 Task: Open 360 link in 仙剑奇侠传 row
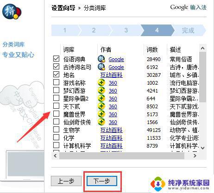(x=113, y=122)
